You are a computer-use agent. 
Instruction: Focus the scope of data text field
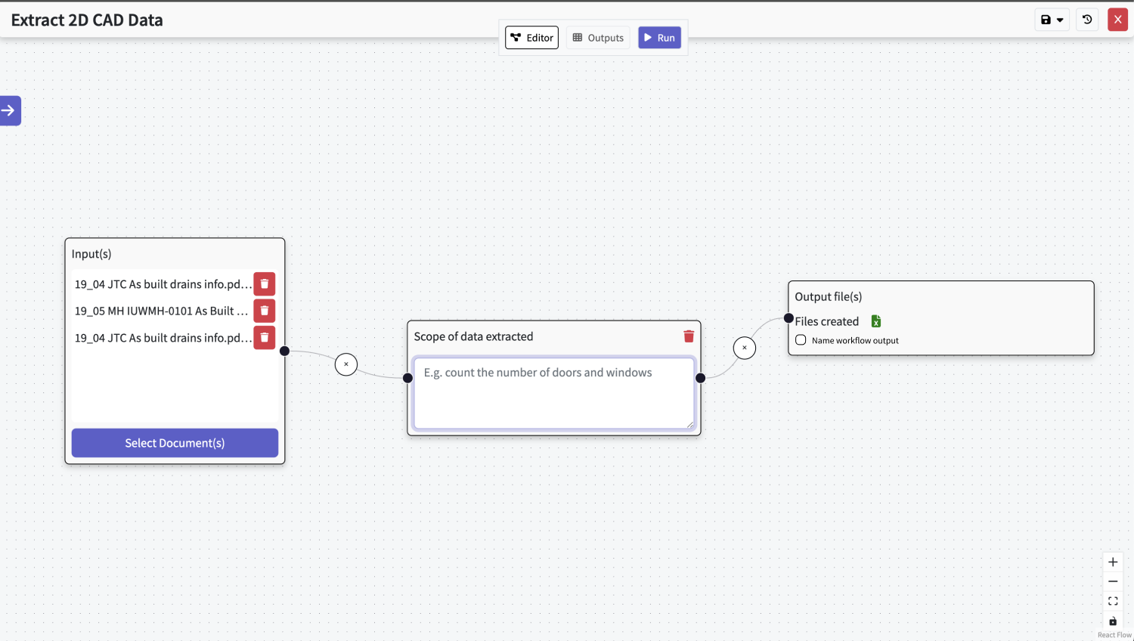pyautogui.click(x=554, y=393)
